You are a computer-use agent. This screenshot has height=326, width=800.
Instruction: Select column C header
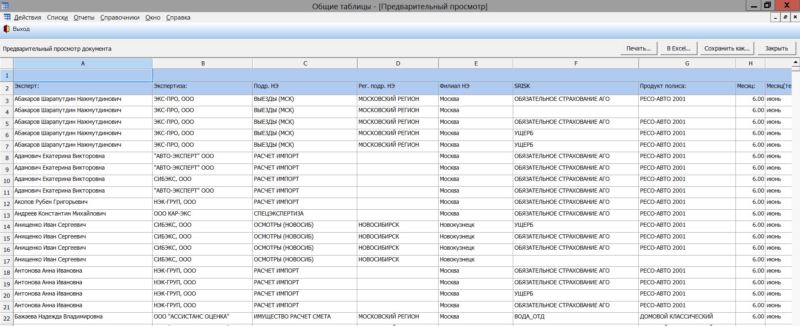(x=305, y=63)
